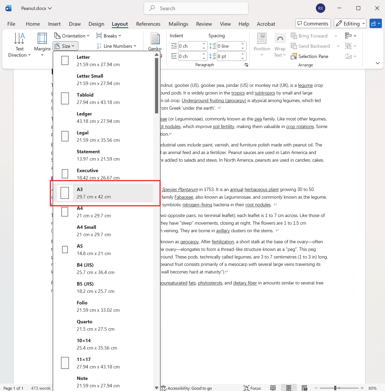Switch to Read Mode view
Viewport: 385px width, 391px height.
tap(273, 388)
